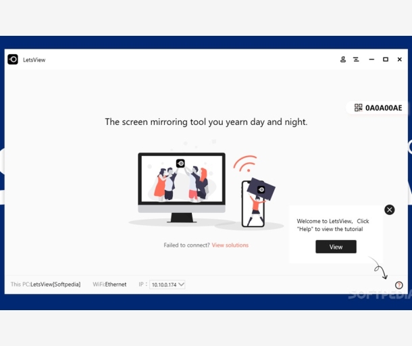Minimize the LetsView window

click(371, 59)
